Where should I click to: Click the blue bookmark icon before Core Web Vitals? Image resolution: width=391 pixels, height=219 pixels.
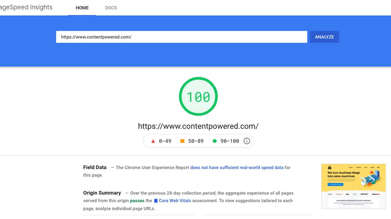[156, 201]
